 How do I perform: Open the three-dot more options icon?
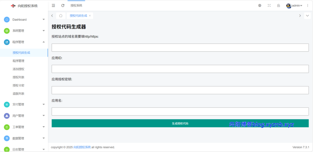pos(307,6)
